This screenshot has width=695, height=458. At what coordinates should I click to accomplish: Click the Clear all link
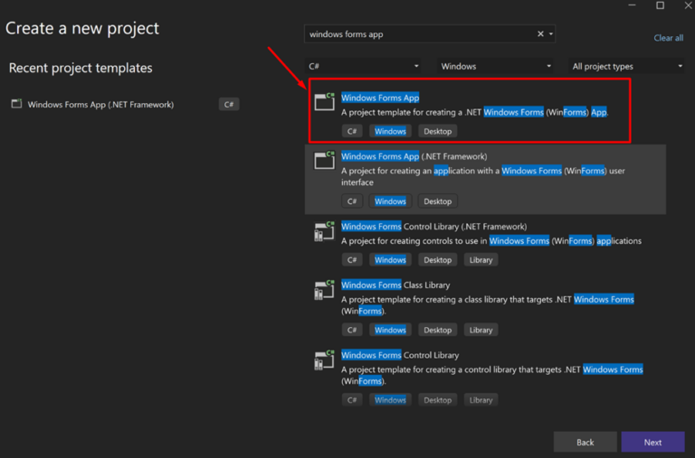[668, 38]
